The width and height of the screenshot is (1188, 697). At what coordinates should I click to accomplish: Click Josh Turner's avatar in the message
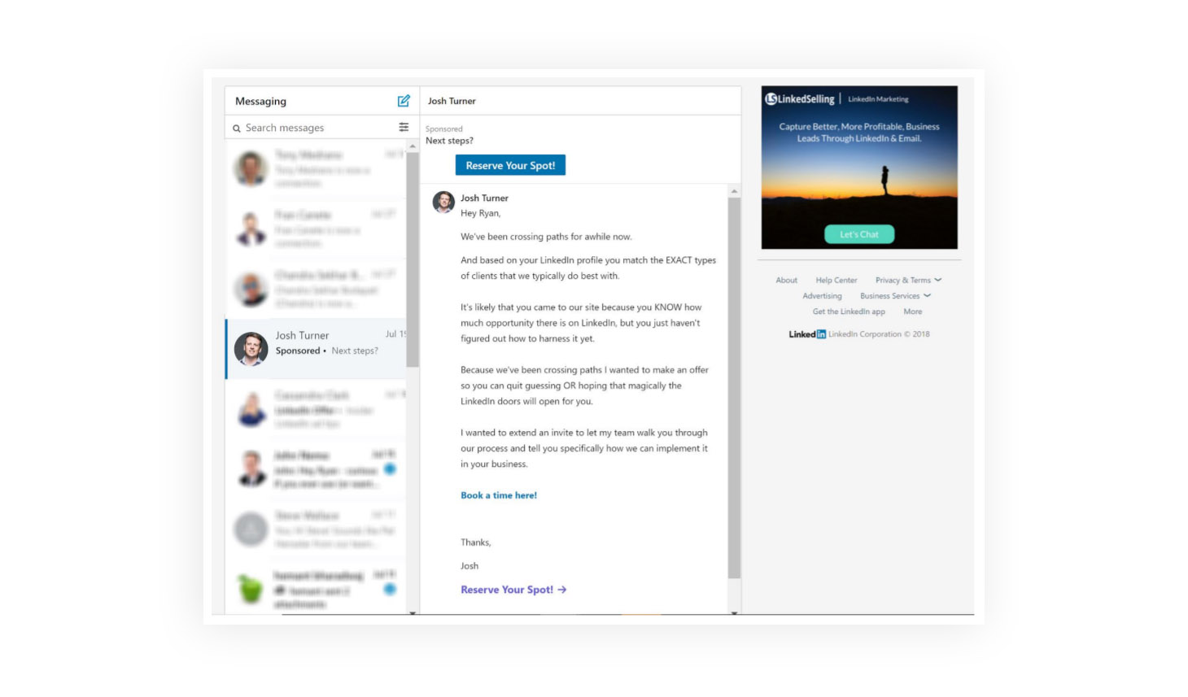point(443,202)
